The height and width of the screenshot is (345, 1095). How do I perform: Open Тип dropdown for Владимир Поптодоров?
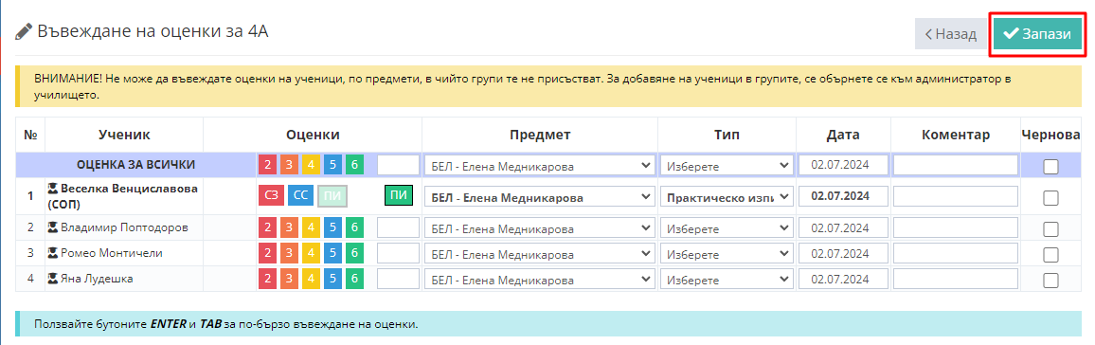pyautogui.click(x=727, y=227)
